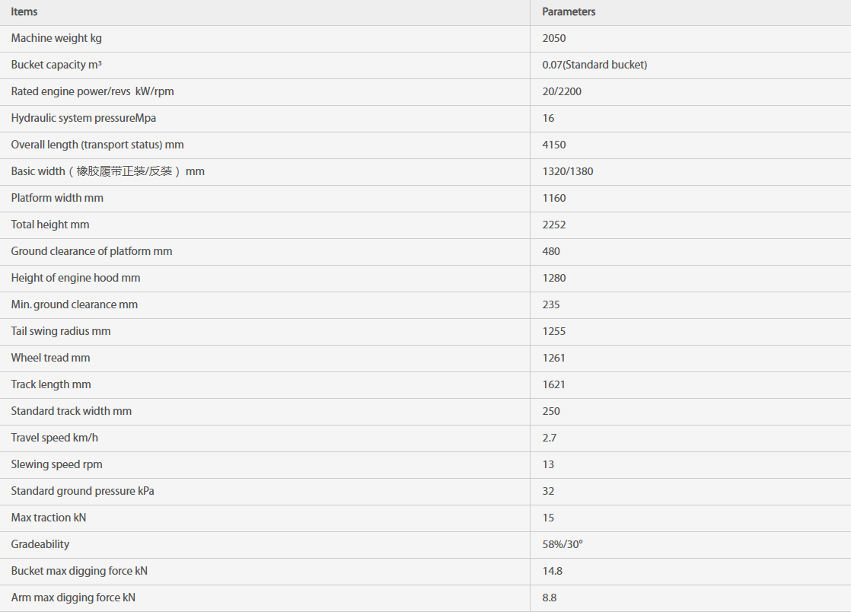Click the 20/2200 engine power value

tap(562, 91)
